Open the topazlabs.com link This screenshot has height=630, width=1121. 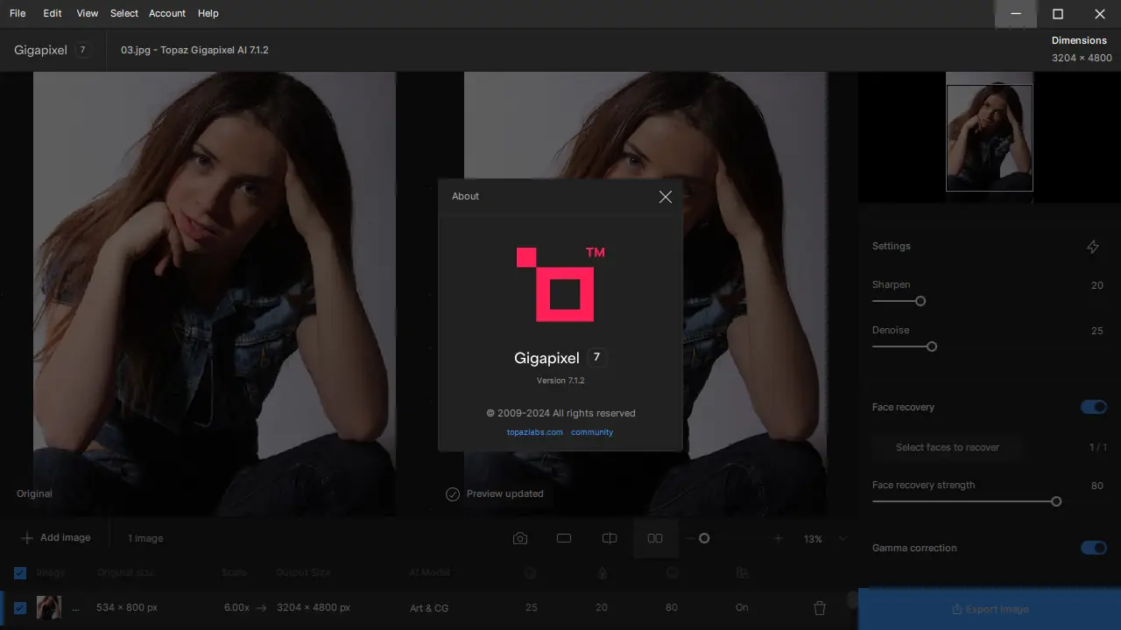click(534, 432)
